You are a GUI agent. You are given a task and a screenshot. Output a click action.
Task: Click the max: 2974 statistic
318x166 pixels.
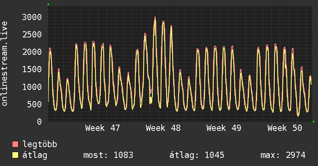pyautogui.click(x=283, y=155)
